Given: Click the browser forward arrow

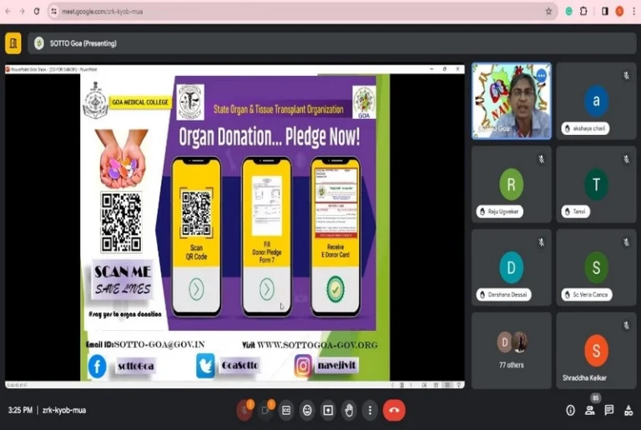Looking at the screenshot, I should (22, 12).
